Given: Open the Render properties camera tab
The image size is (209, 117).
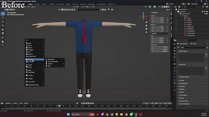Looking at the screenshot, I should (x=175, y=48).
